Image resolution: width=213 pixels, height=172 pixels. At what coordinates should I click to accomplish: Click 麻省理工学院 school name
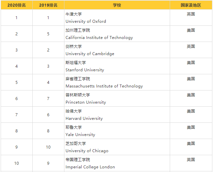coord(78,79)
